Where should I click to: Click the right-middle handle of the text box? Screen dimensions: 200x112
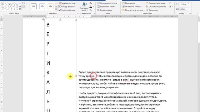coord(76,76)
